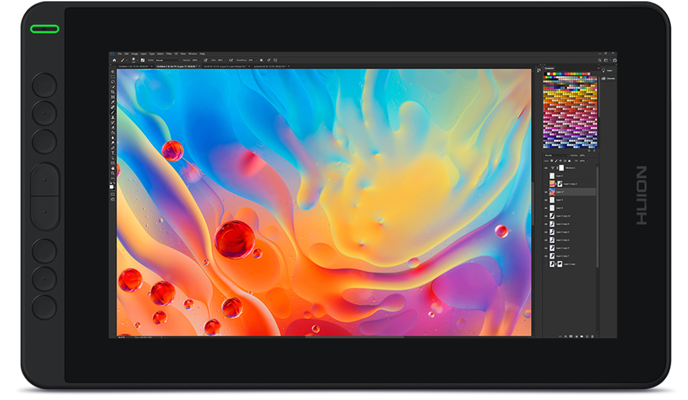This screenshot has width=688, height=400.
Task: Open the Filter menu
Action: tap(169, 54)
